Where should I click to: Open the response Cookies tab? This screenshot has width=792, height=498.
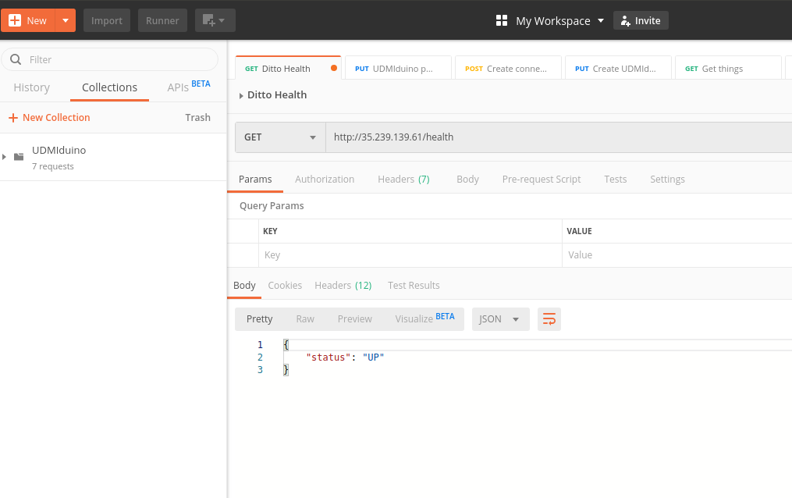point(285,286)
